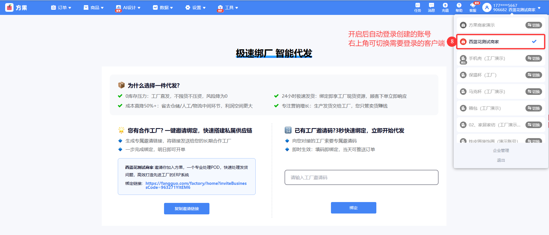Click the 绑定 button

coord(354,208)
